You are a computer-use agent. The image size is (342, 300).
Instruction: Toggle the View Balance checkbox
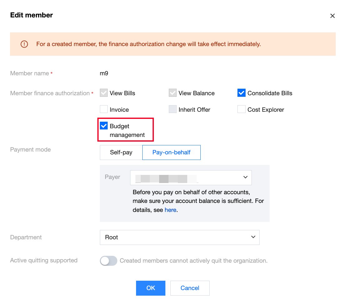[x=173, y=93]
